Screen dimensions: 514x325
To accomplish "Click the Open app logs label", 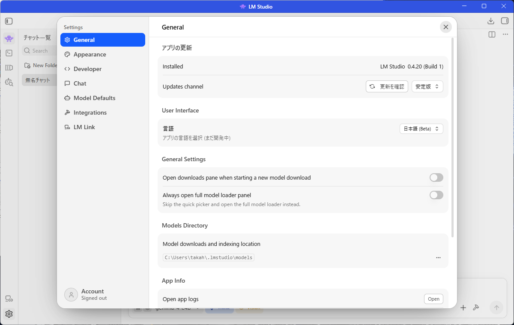I will point(181,299).
